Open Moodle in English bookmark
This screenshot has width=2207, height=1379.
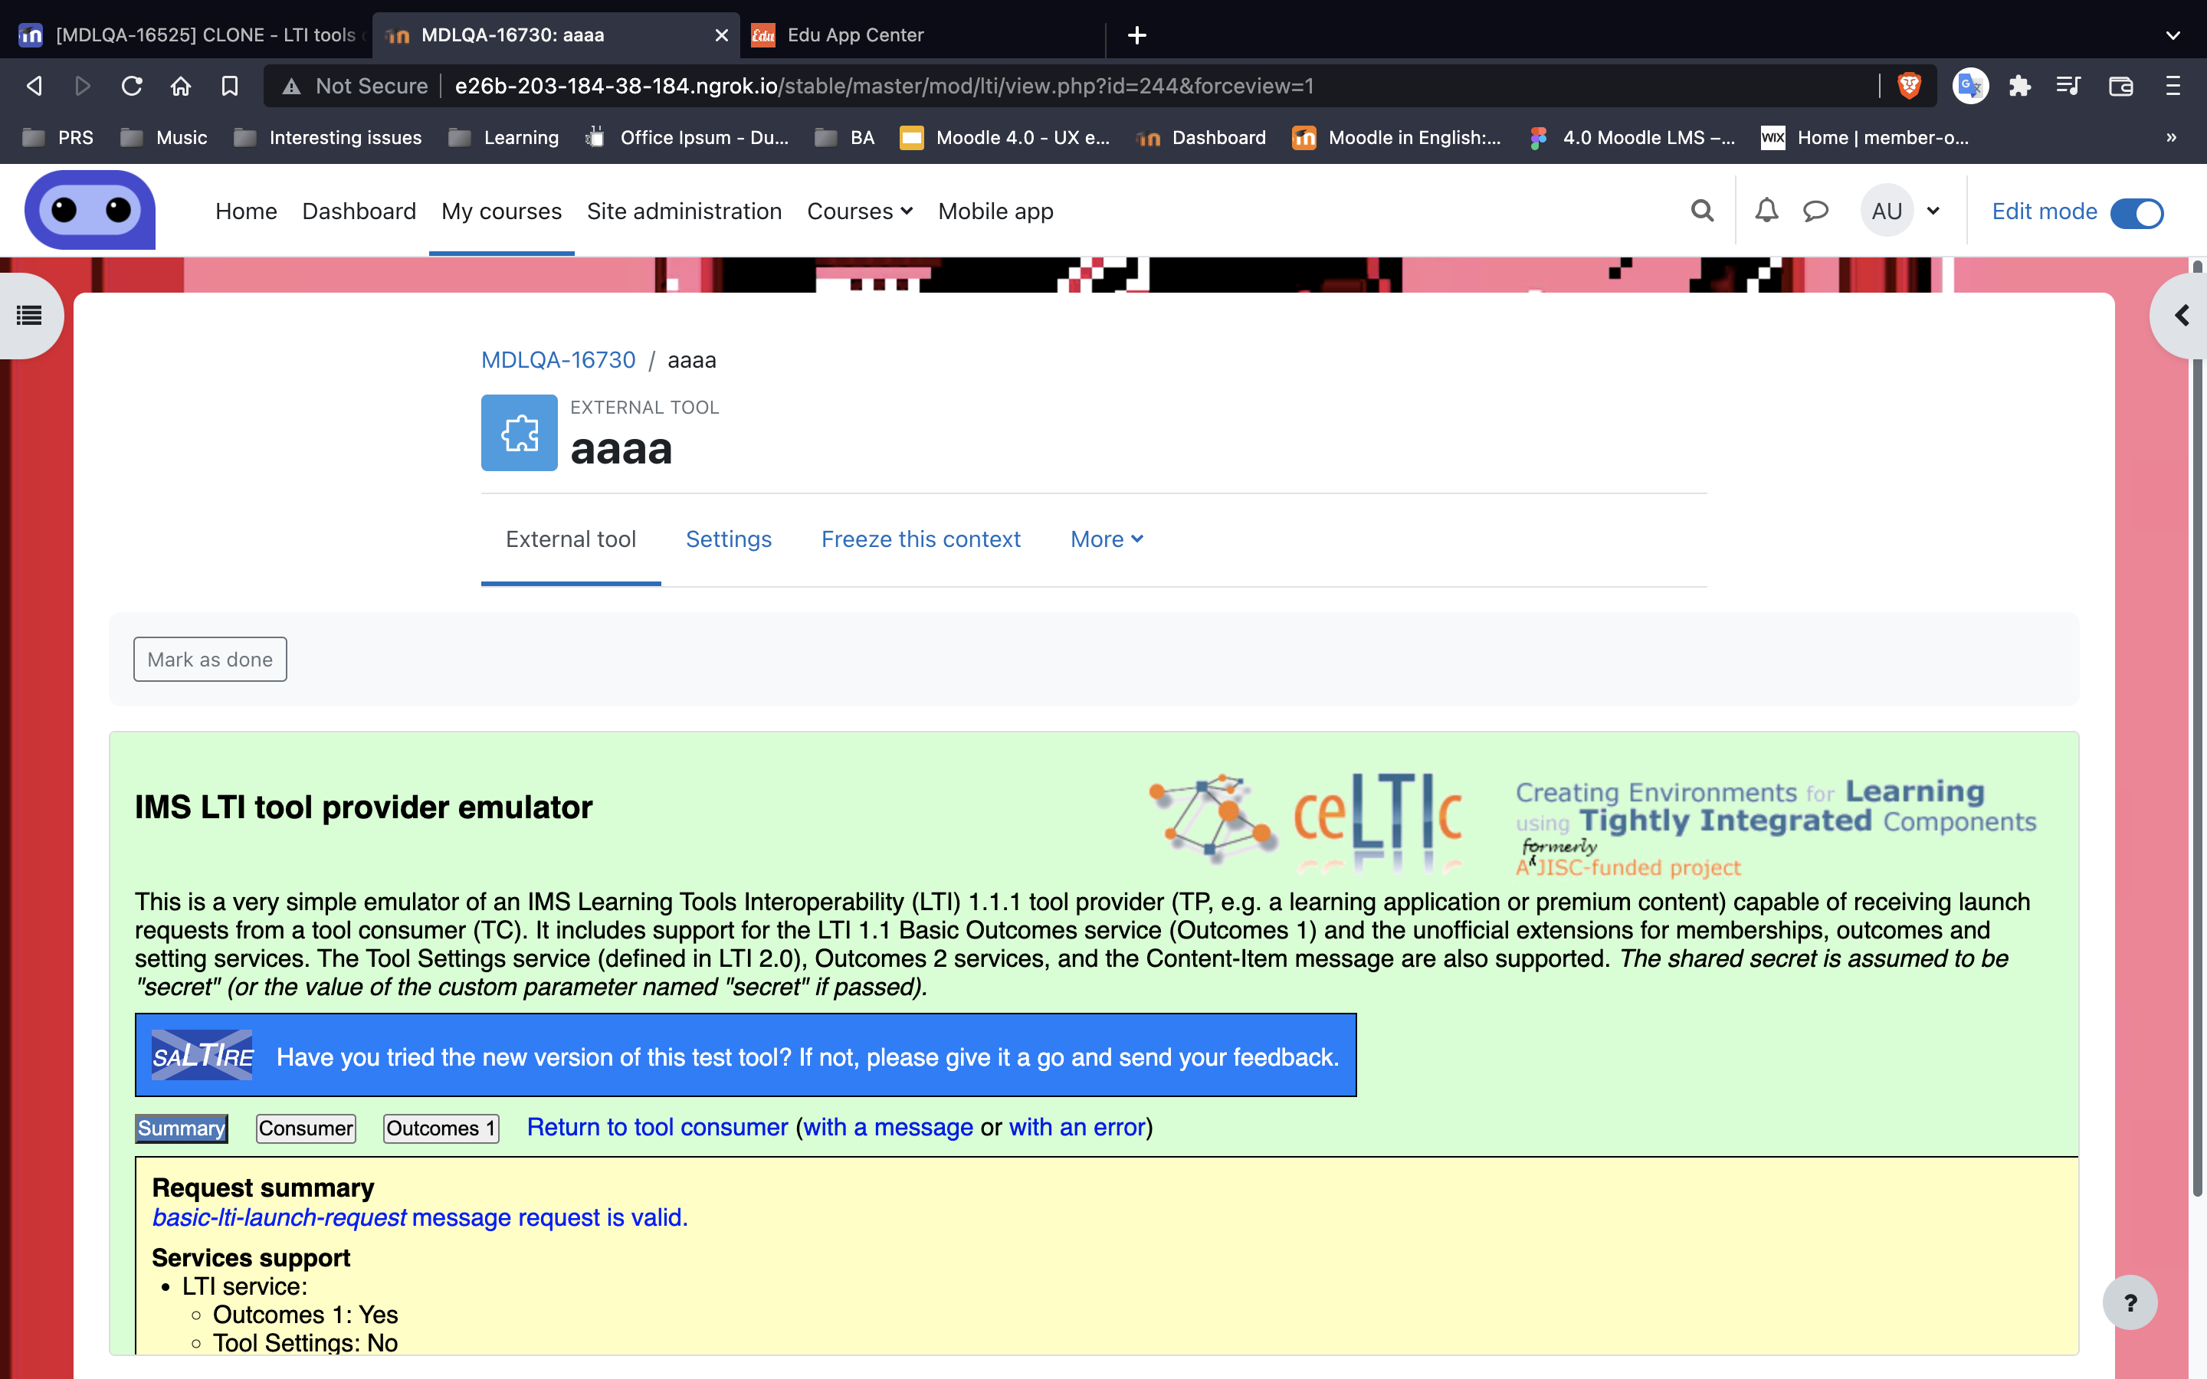[1397, 138]
